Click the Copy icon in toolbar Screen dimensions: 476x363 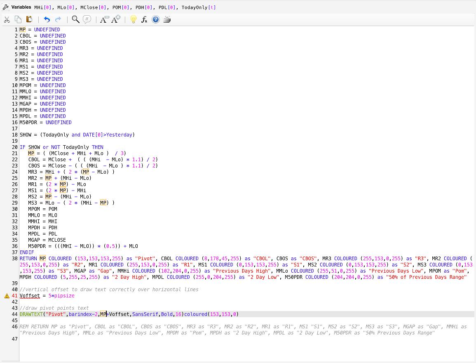(18, 19)
